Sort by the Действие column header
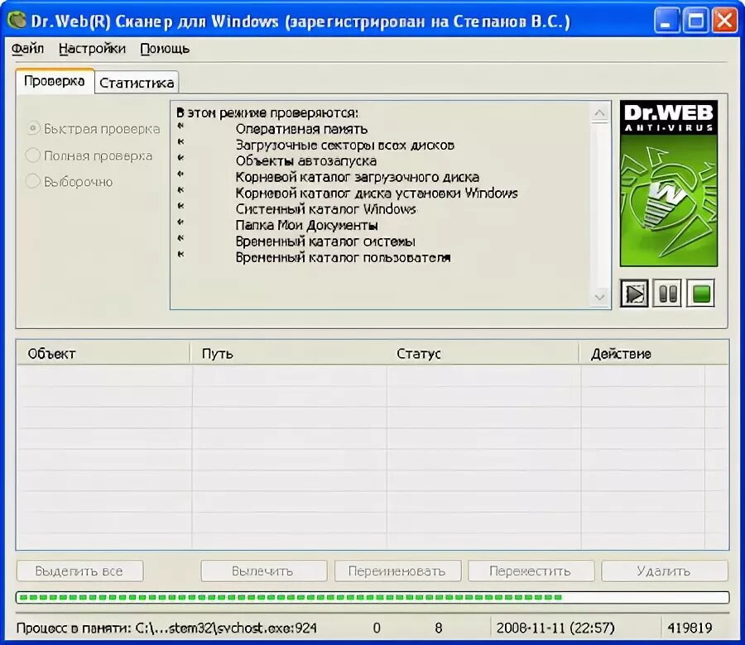The image size is (745, 645). 654,354
